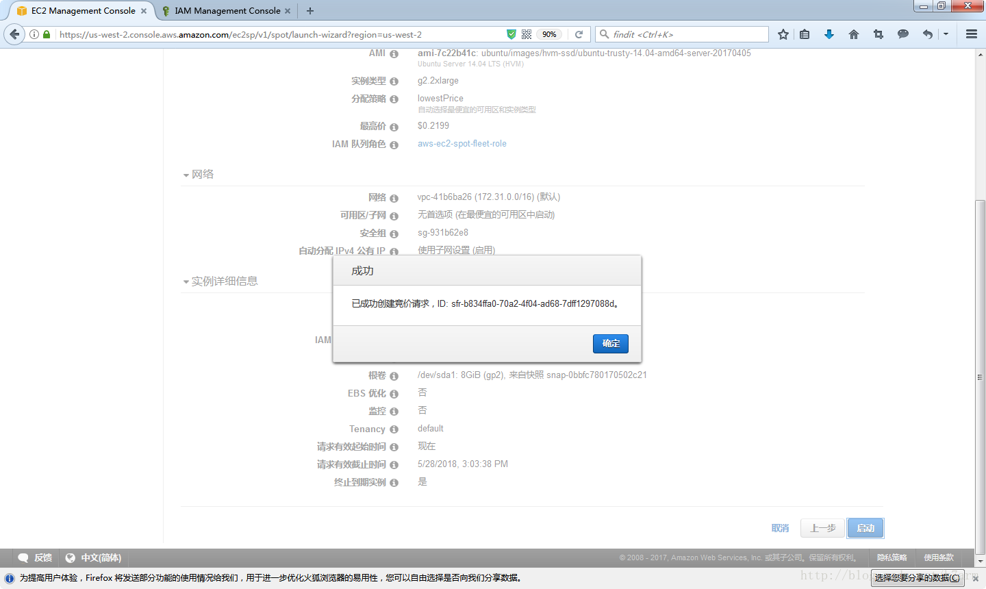
Task: Switch to EC2 Management Console tab
Action: pos(82,11)
